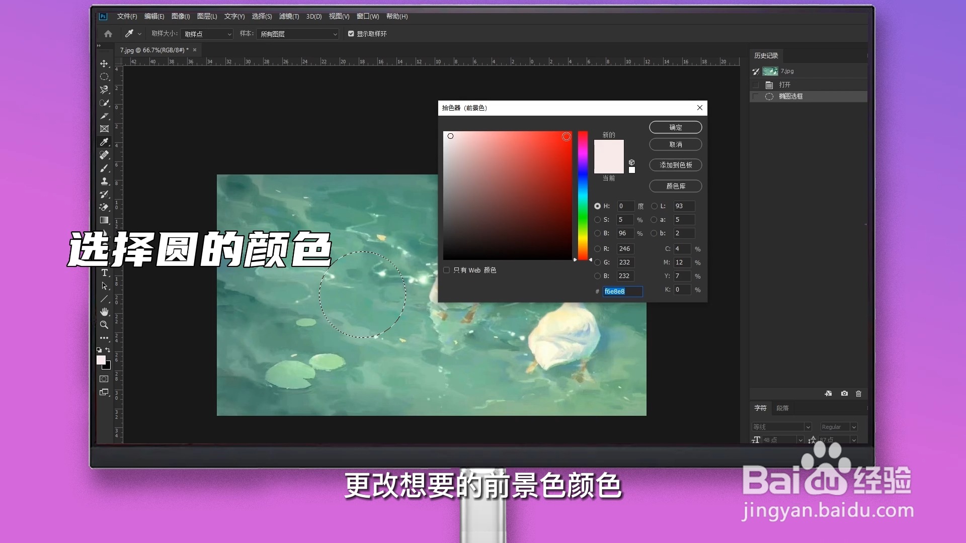Select the L lightness radio button
Image resolution: width=966 pixels, height=543 pixels.
[654, 206]
